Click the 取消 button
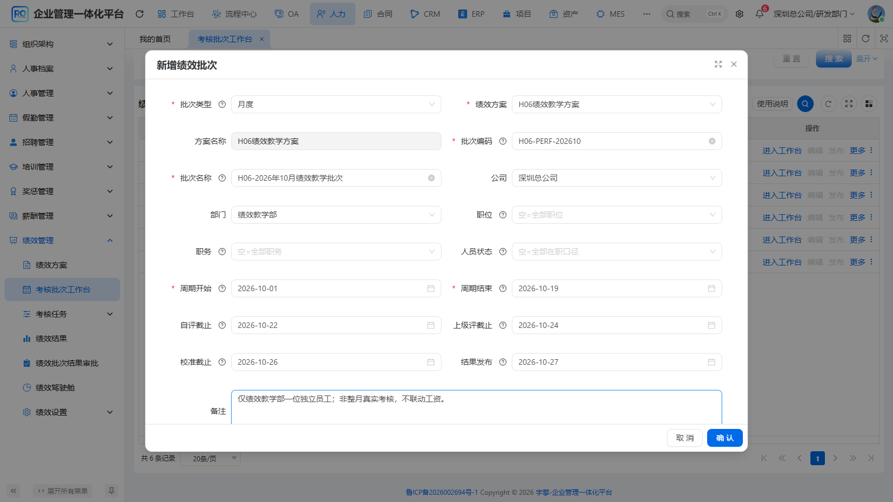This screenshot has height=502, width=893. coord(685,438)
